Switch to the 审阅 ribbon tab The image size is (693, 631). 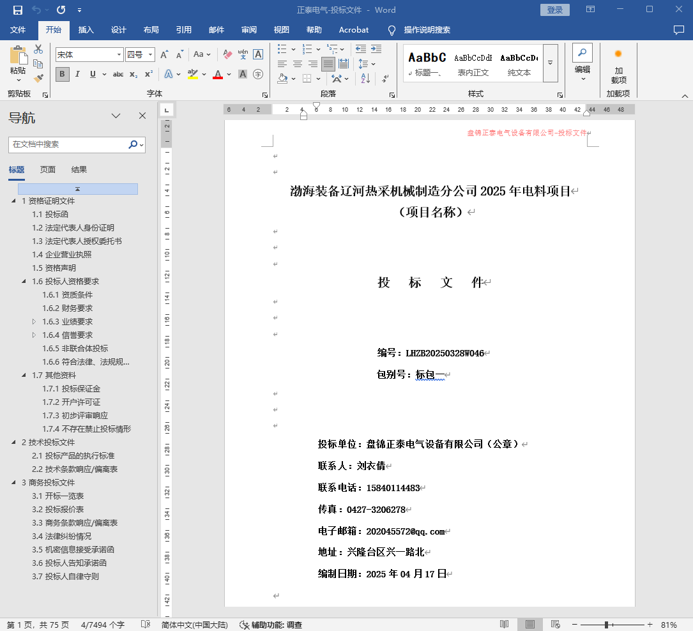(x=249, y=29)
